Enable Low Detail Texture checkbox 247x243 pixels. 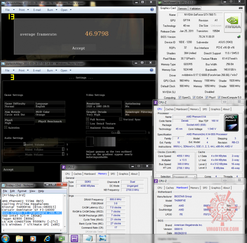[x=87, y=123]
